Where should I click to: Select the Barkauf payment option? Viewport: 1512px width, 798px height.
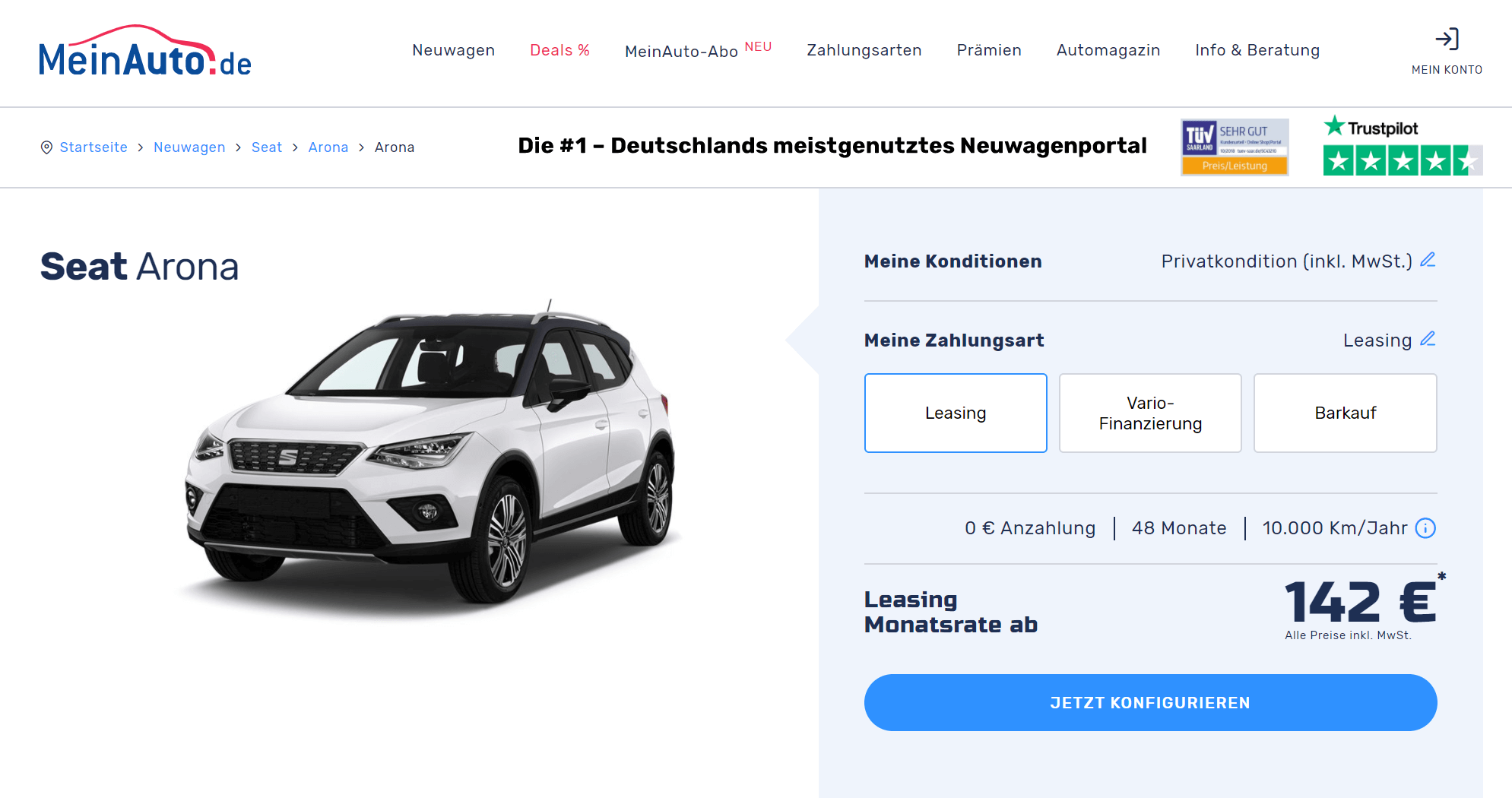pos(1345,413)
